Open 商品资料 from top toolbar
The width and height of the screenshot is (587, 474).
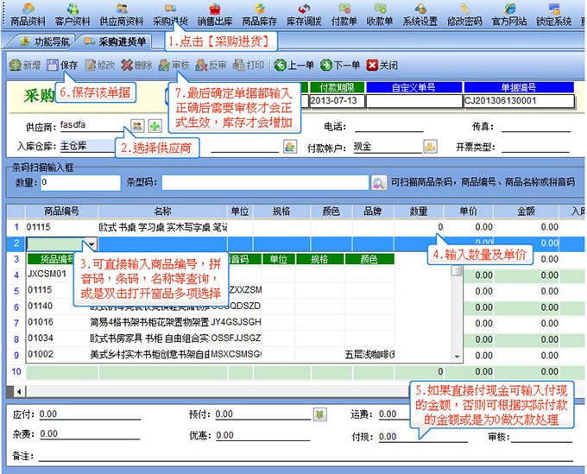28,15
